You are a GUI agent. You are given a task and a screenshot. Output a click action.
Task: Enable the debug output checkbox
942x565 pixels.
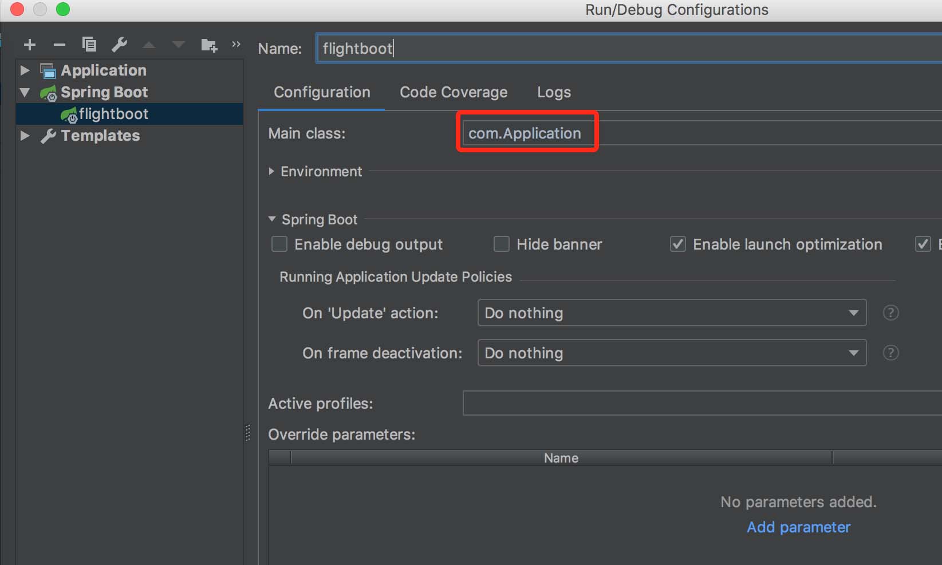pos(279,244)
